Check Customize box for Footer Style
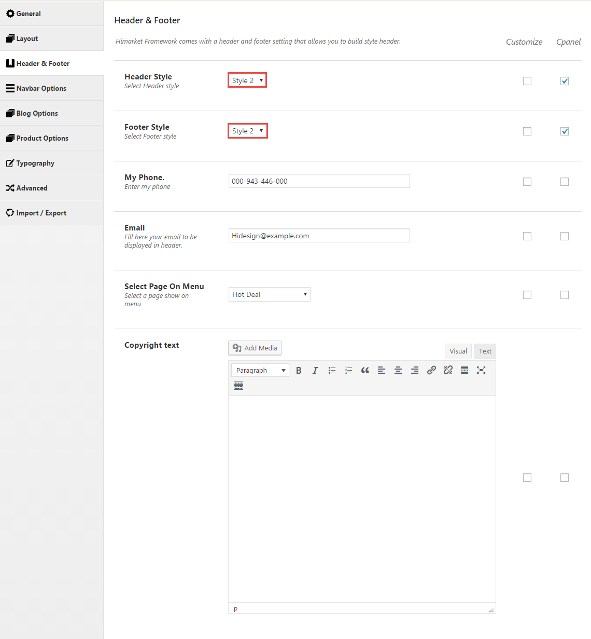The width and height of the screenshot is (591, 639). (x=527, y=131)
